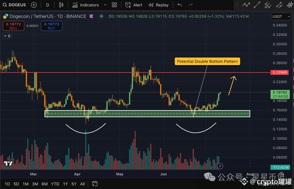Screen dimensions: 294x189
Task: Click the purple lightning bolt icon
Action: click(220, 166)
